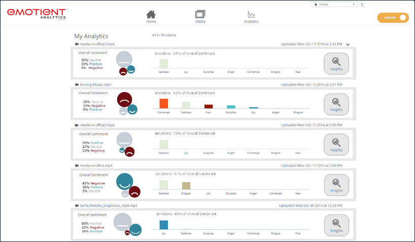The height and width of the screenshot is (242, 415).
Task: Open the Analytics chart icon
Action: tap(251, 15)
